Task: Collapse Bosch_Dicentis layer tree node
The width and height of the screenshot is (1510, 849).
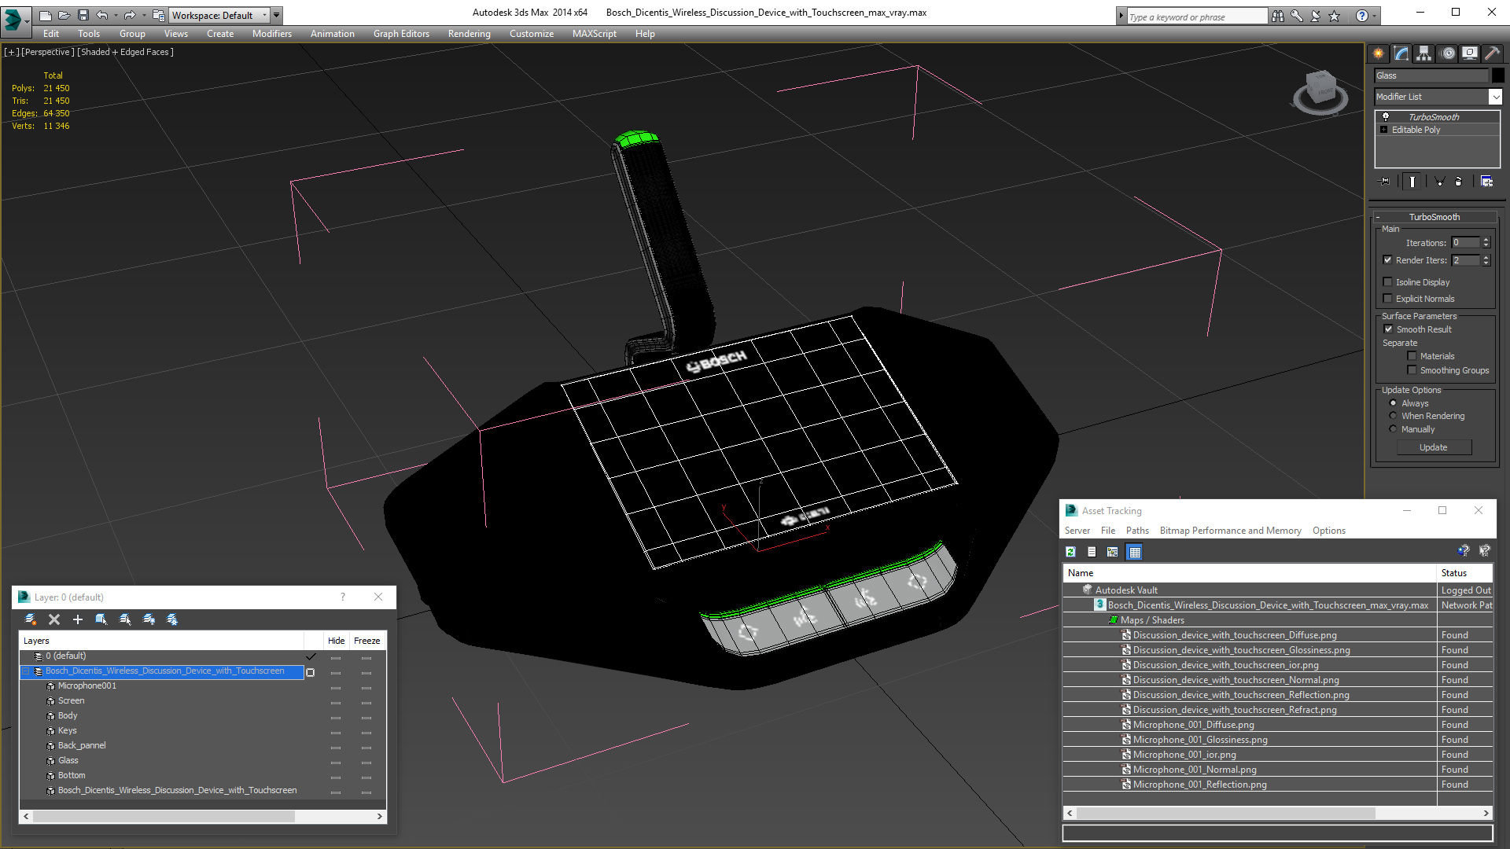Action: pos(25,671)
